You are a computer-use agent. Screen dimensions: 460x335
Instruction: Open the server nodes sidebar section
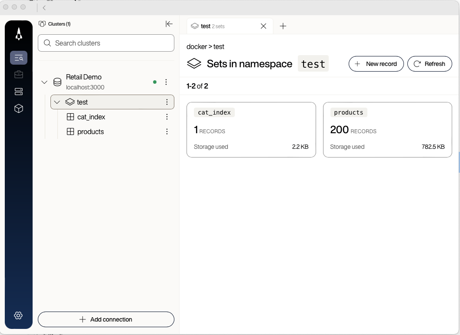[18, 91]
